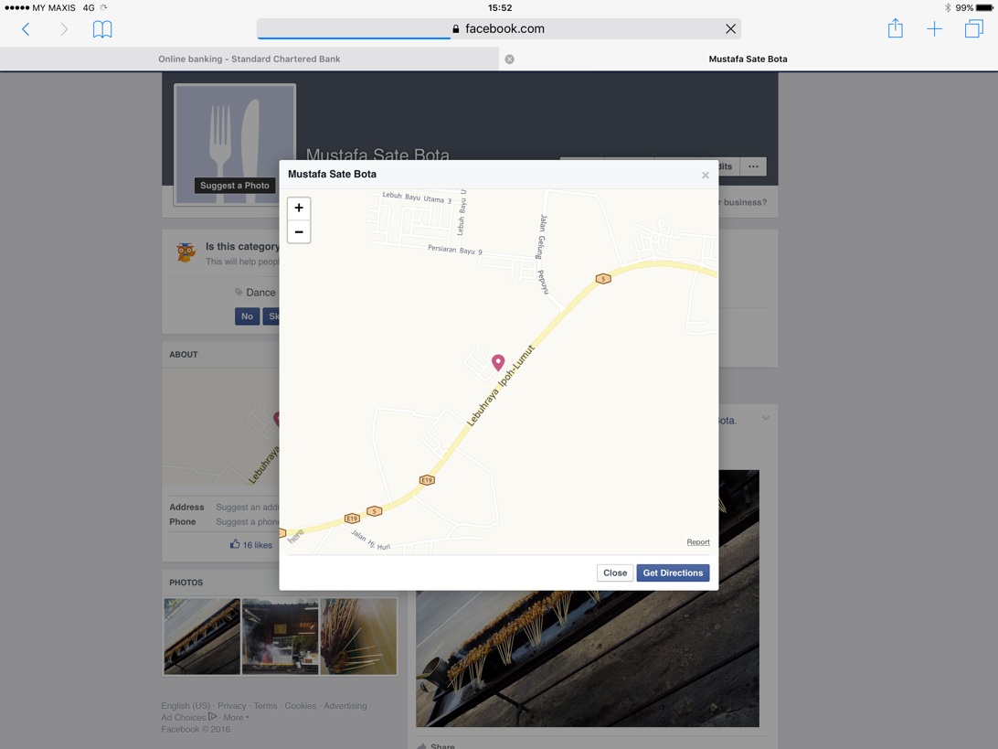The image size is (998, 749).
Task: Open the Advertising footer link
Action: [x=345, y=706]
